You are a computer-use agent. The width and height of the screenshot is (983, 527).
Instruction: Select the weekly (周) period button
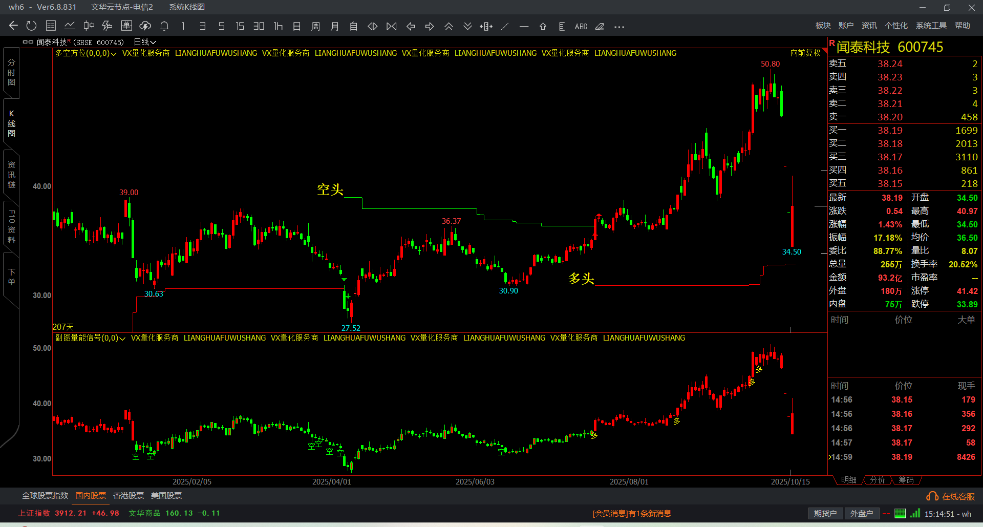[316, 26]
